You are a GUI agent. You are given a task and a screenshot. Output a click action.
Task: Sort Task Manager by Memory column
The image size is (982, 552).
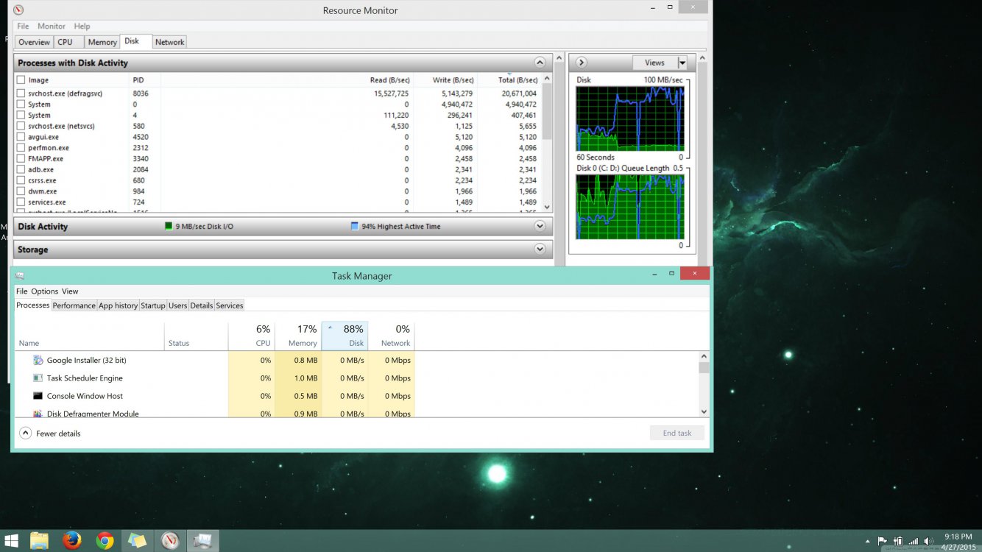[x=298, y=336]
